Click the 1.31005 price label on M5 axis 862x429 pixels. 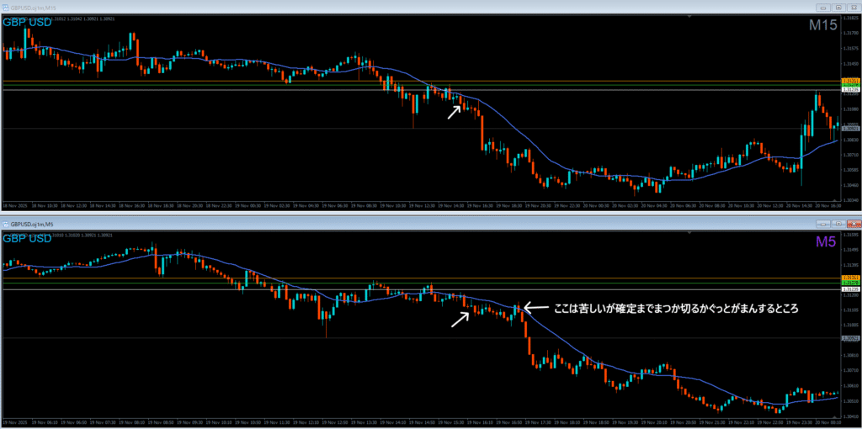850,326
